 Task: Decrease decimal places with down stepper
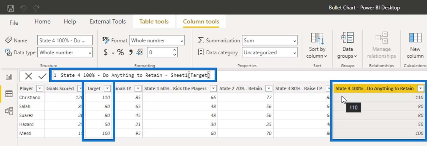pos(174,55)
